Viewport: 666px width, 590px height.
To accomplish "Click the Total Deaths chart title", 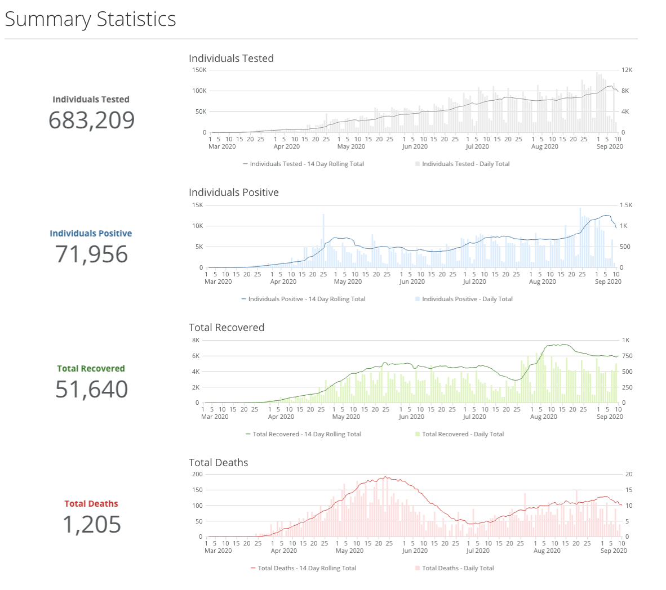I will [218, 463].
